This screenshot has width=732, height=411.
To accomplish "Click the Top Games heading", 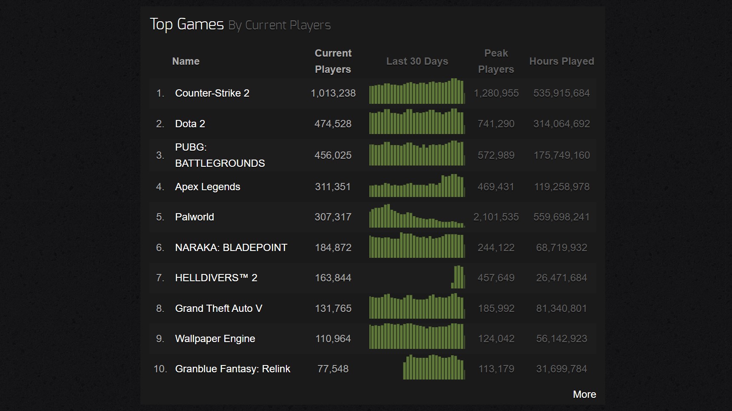I will [186, 24].
